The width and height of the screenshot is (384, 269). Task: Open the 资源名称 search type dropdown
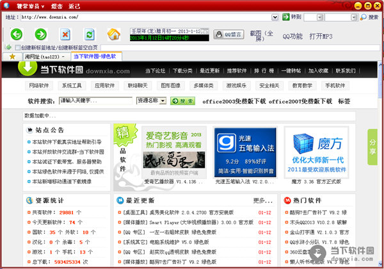click(x=163, y=101)
